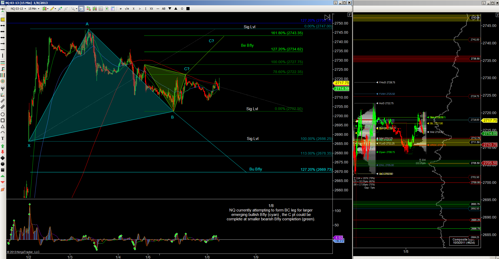
Task: Click the XX toolbar item
Action: (151, 9)
